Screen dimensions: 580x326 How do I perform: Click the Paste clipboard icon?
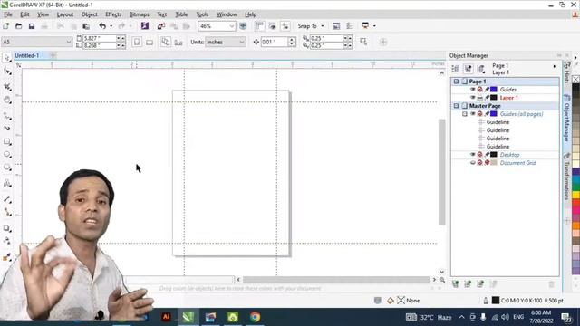86,26
